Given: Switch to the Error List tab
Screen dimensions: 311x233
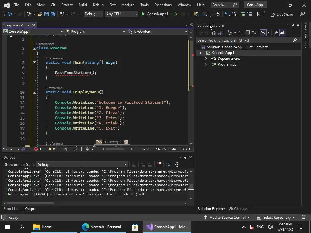Looking at the screenshot, I should pyautogui.click(x=12, y=209).
